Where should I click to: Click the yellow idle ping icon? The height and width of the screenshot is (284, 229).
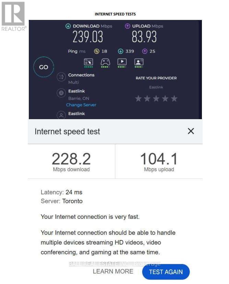tap(97, 52)
